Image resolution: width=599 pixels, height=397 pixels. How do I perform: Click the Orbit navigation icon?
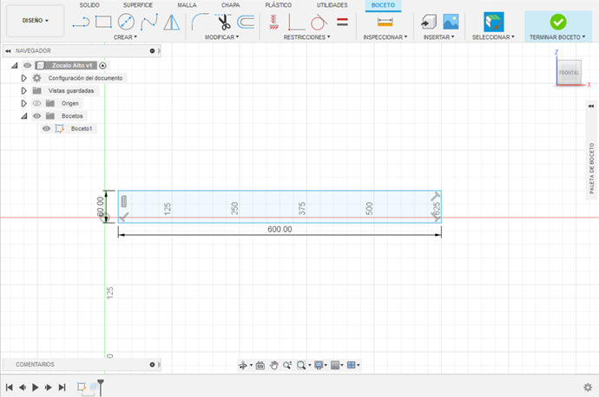[x=242, y=365]
